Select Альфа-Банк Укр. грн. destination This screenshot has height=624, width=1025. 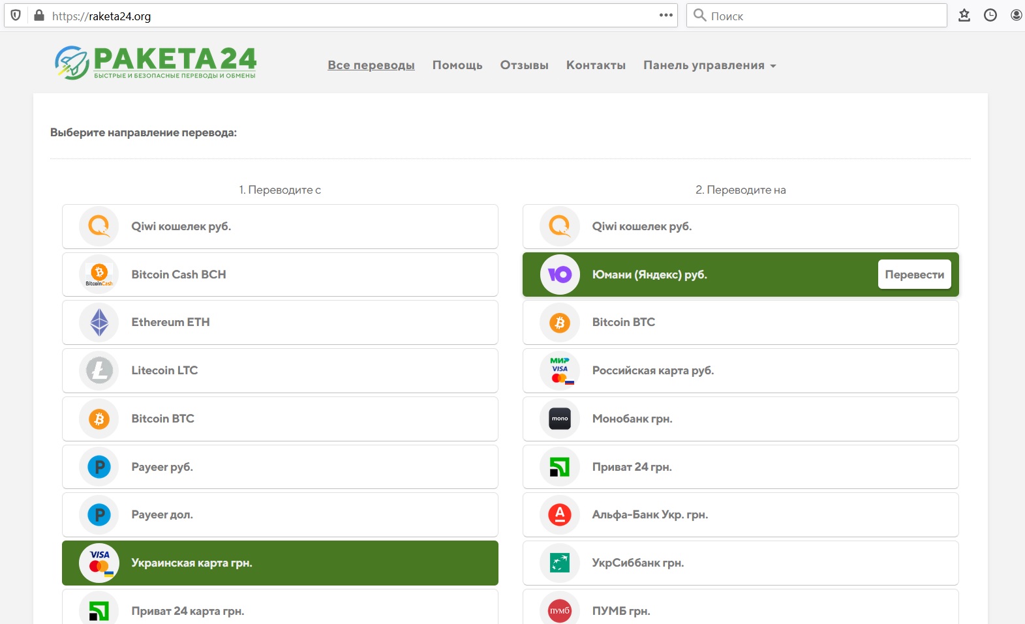pos(741,514)
